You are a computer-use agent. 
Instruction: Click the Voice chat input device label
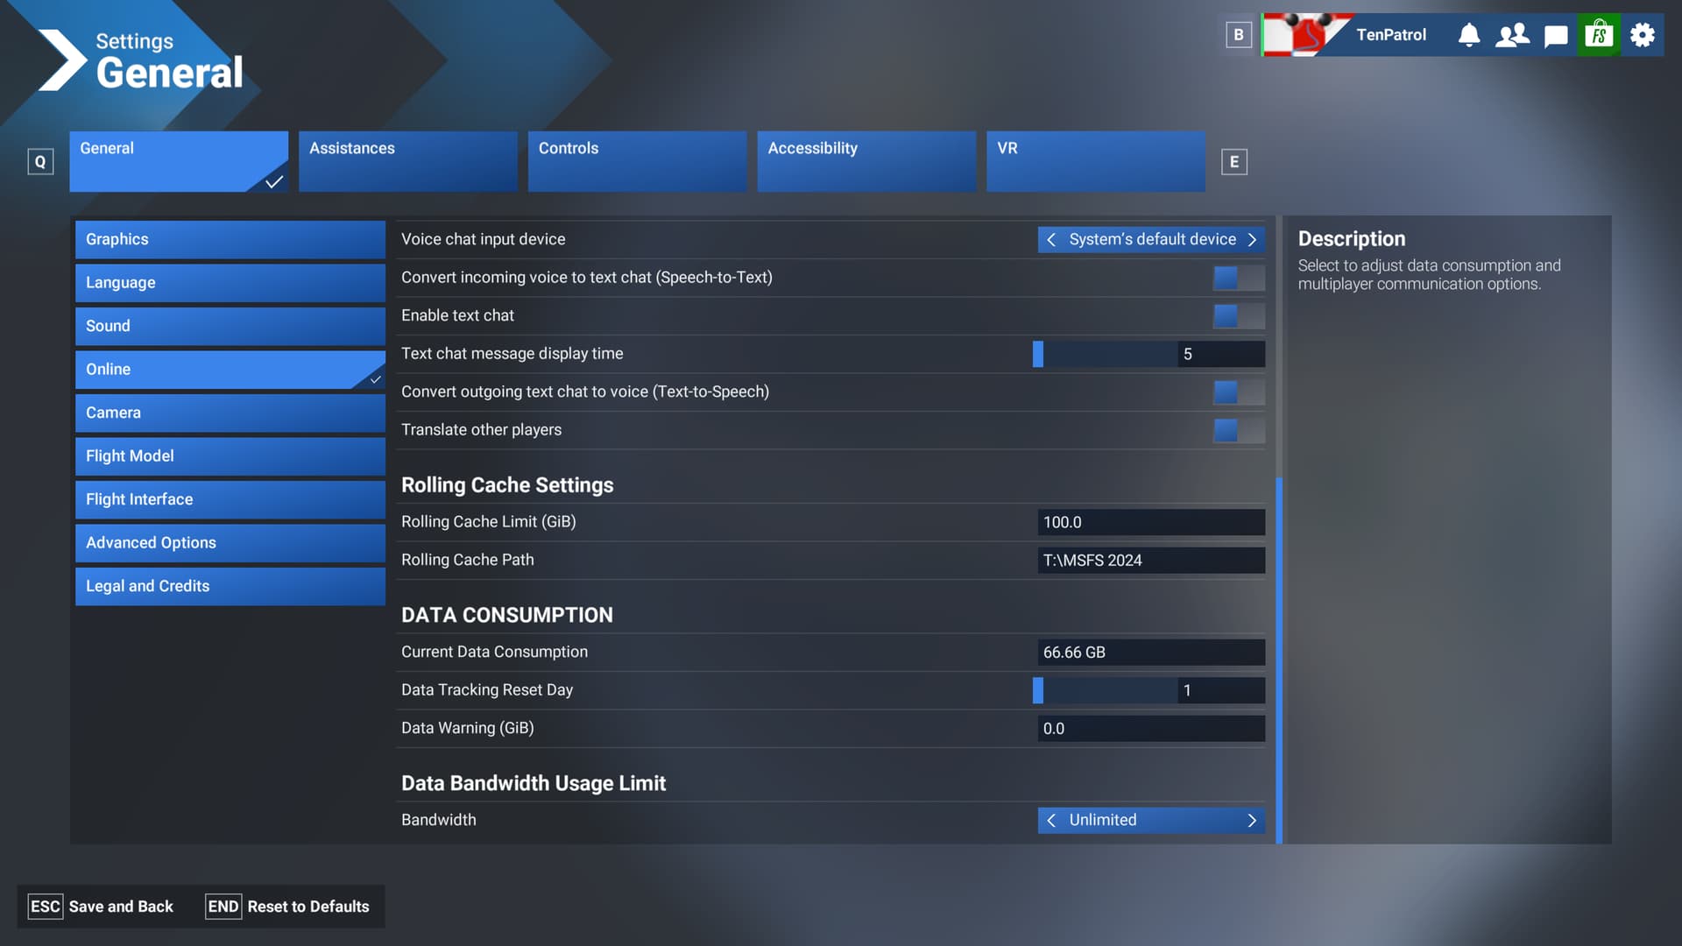click(x=484, y=239)
